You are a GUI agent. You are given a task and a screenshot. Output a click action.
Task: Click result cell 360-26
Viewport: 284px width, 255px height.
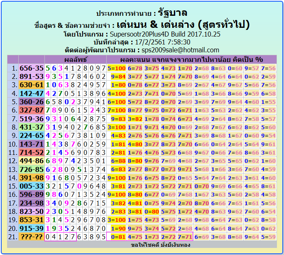tap(32, 102)
